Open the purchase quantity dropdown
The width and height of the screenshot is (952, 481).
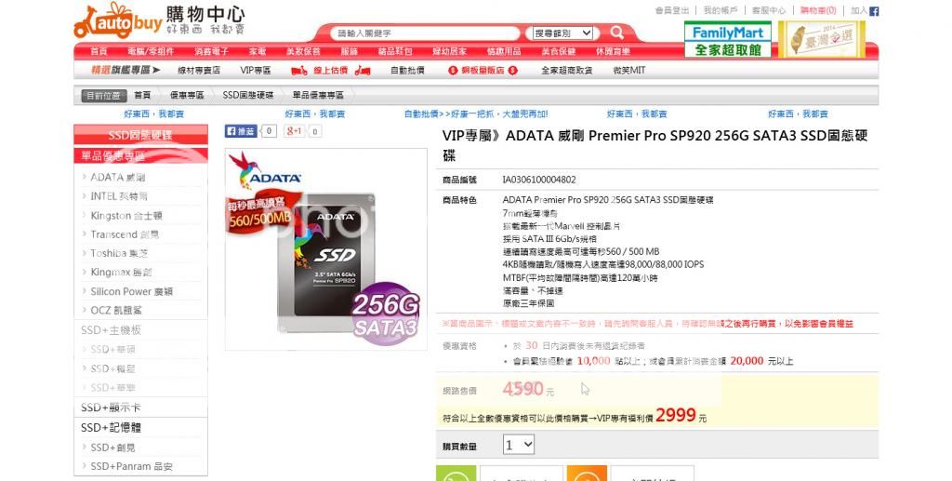(x=519, y=445)
